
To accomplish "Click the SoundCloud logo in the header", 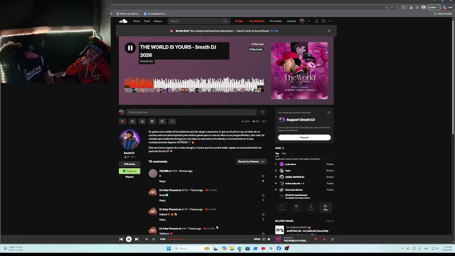I will (x=123, y=21).
